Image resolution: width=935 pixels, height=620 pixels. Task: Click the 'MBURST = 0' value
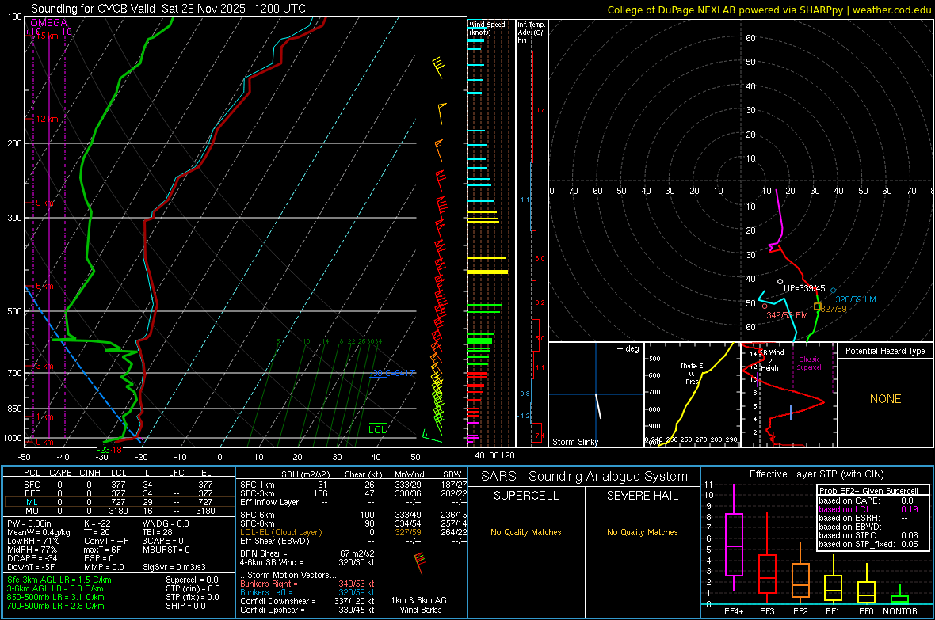point(166,550)
